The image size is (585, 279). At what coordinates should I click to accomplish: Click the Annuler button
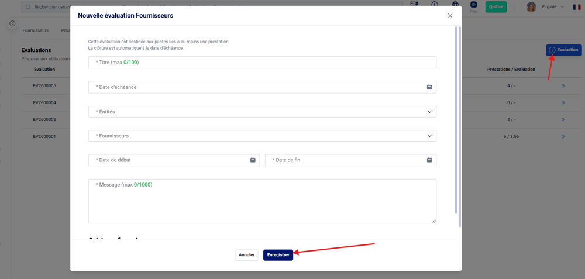[246, 255]
